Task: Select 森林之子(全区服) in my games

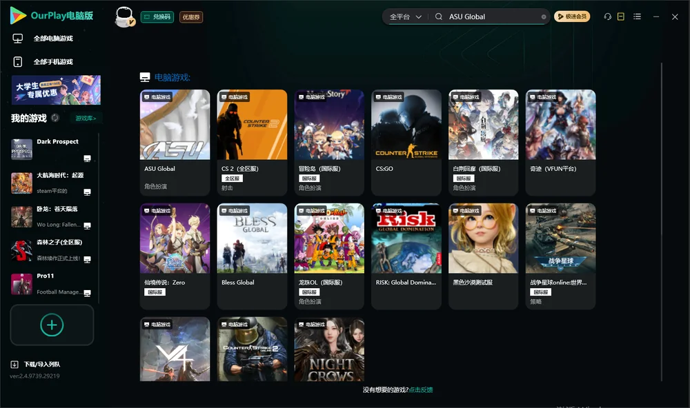Action: (x=51, y=250)
